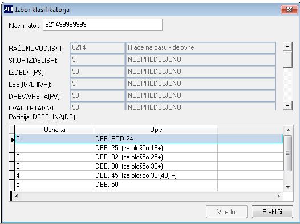
Task: Close the Izbor klasifikatorja dialog
Action: pyautogui.click(x=289, y=9)
